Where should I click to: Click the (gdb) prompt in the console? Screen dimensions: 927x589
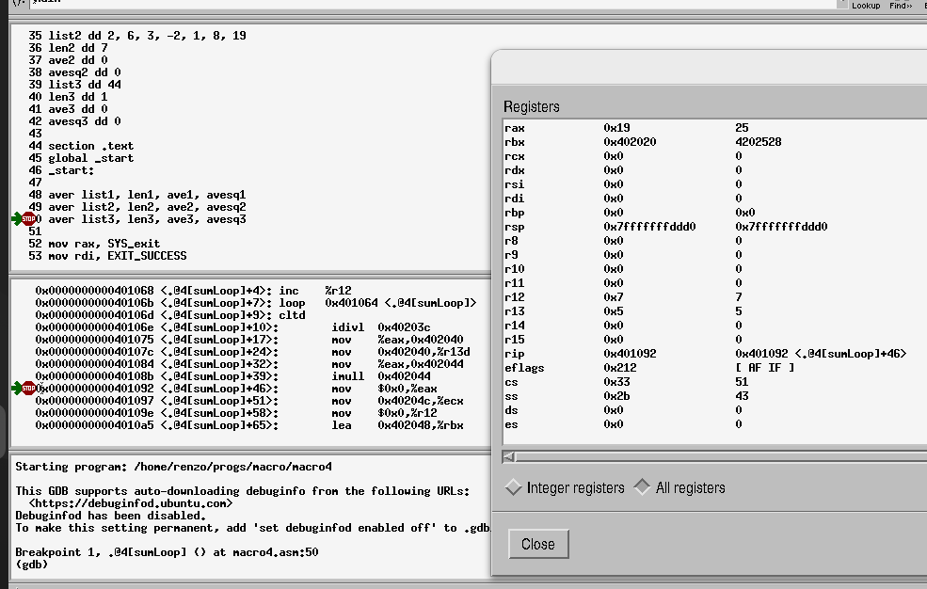tap(31, 565)
